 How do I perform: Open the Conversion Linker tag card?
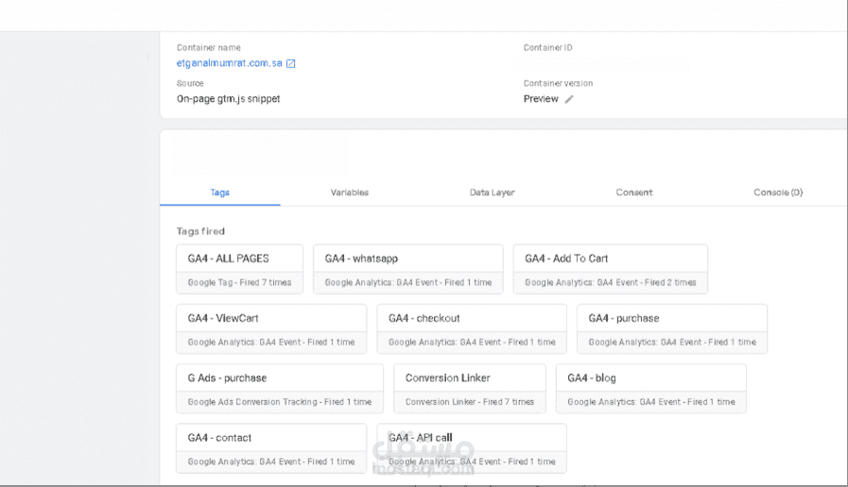(469, 388)
